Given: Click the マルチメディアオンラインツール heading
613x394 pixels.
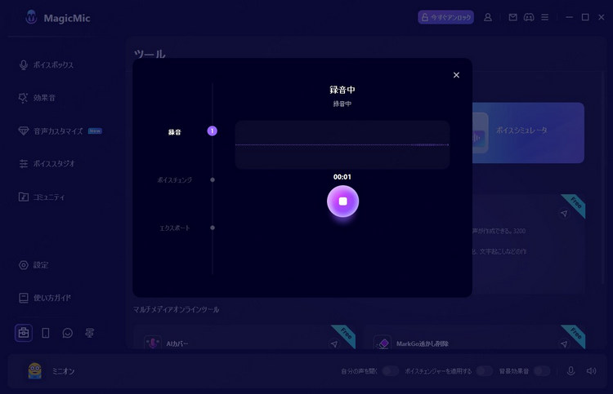Looking at the screenshot, I should point(176,310).
